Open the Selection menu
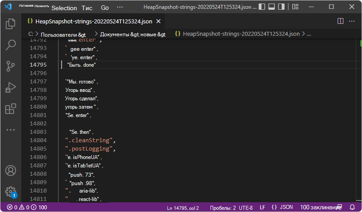362x212 pixels. pyautogui.click(x=64, y=8)
